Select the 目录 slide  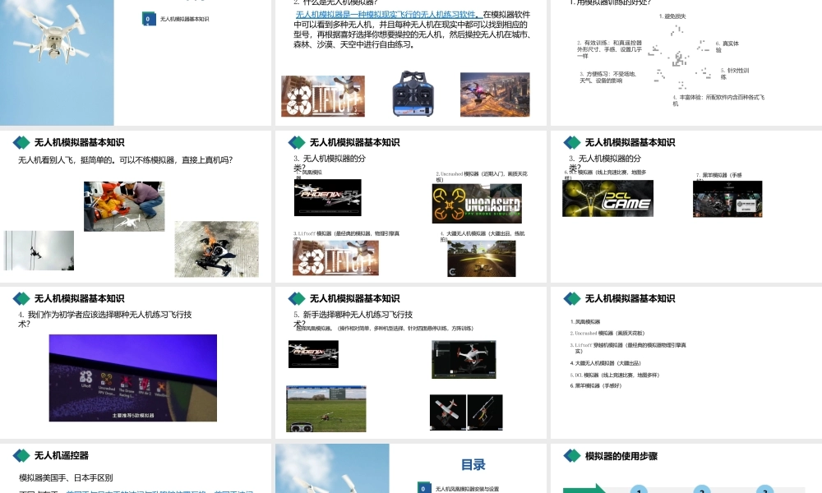tap(410, 468)
